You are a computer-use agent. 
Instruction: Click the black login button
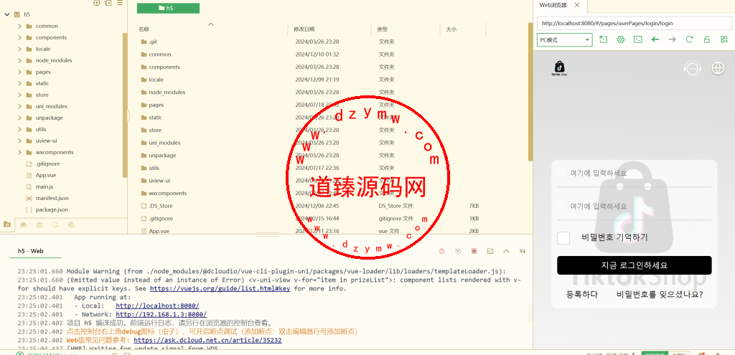[x=635, y=265]
